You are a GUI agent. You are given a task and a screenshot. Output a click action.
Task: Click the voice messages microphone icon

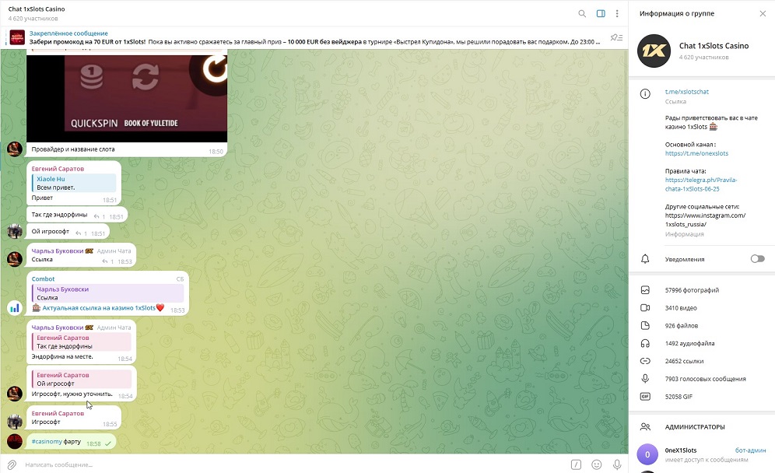(x=645, y=379)
